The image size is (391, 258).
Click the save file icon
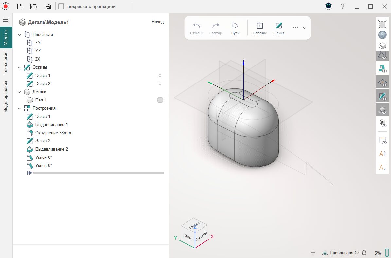(x=48, y=6)
